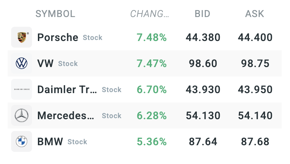Open the Mercedes... stock name
Image resolution: width=290 pixels, height=164 pixels.
[x=66, y=116]
